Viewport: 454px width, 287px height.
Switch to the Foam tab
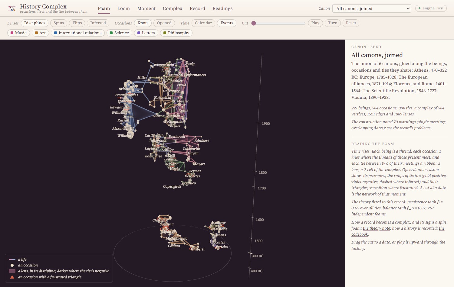(x=104, y=8)
